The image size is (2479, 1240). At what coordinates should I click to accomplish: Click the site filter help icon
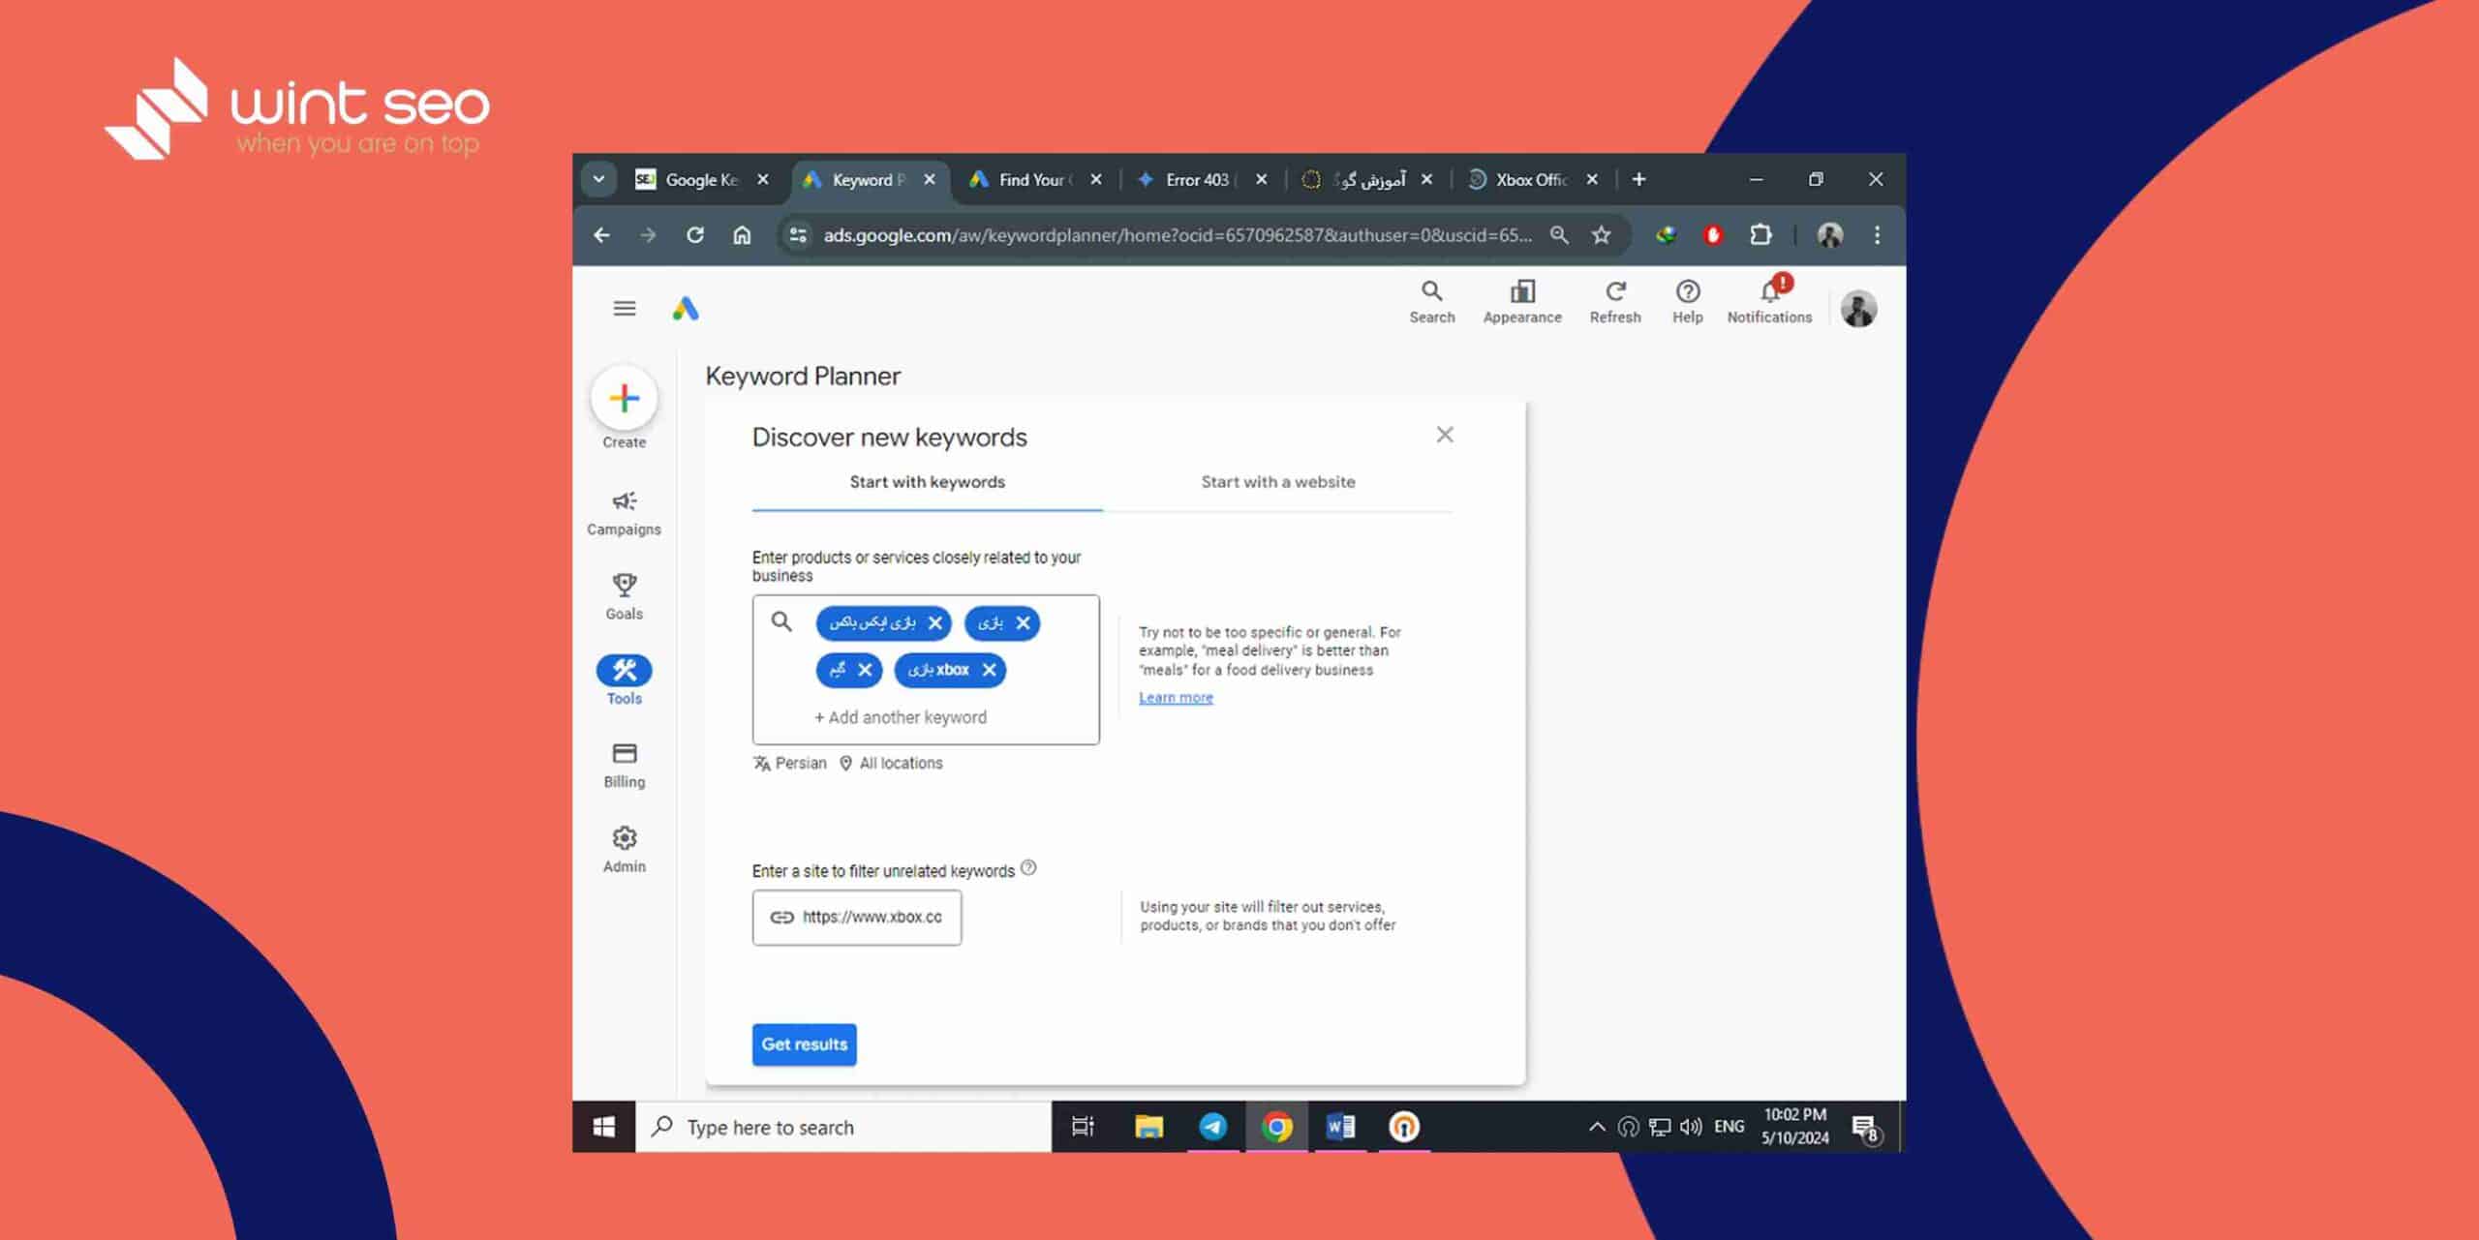tap(1028, 868)
